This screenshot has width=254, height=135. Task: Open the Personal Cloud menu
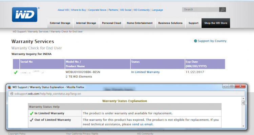pyautogui.click(x=111, y=23)
